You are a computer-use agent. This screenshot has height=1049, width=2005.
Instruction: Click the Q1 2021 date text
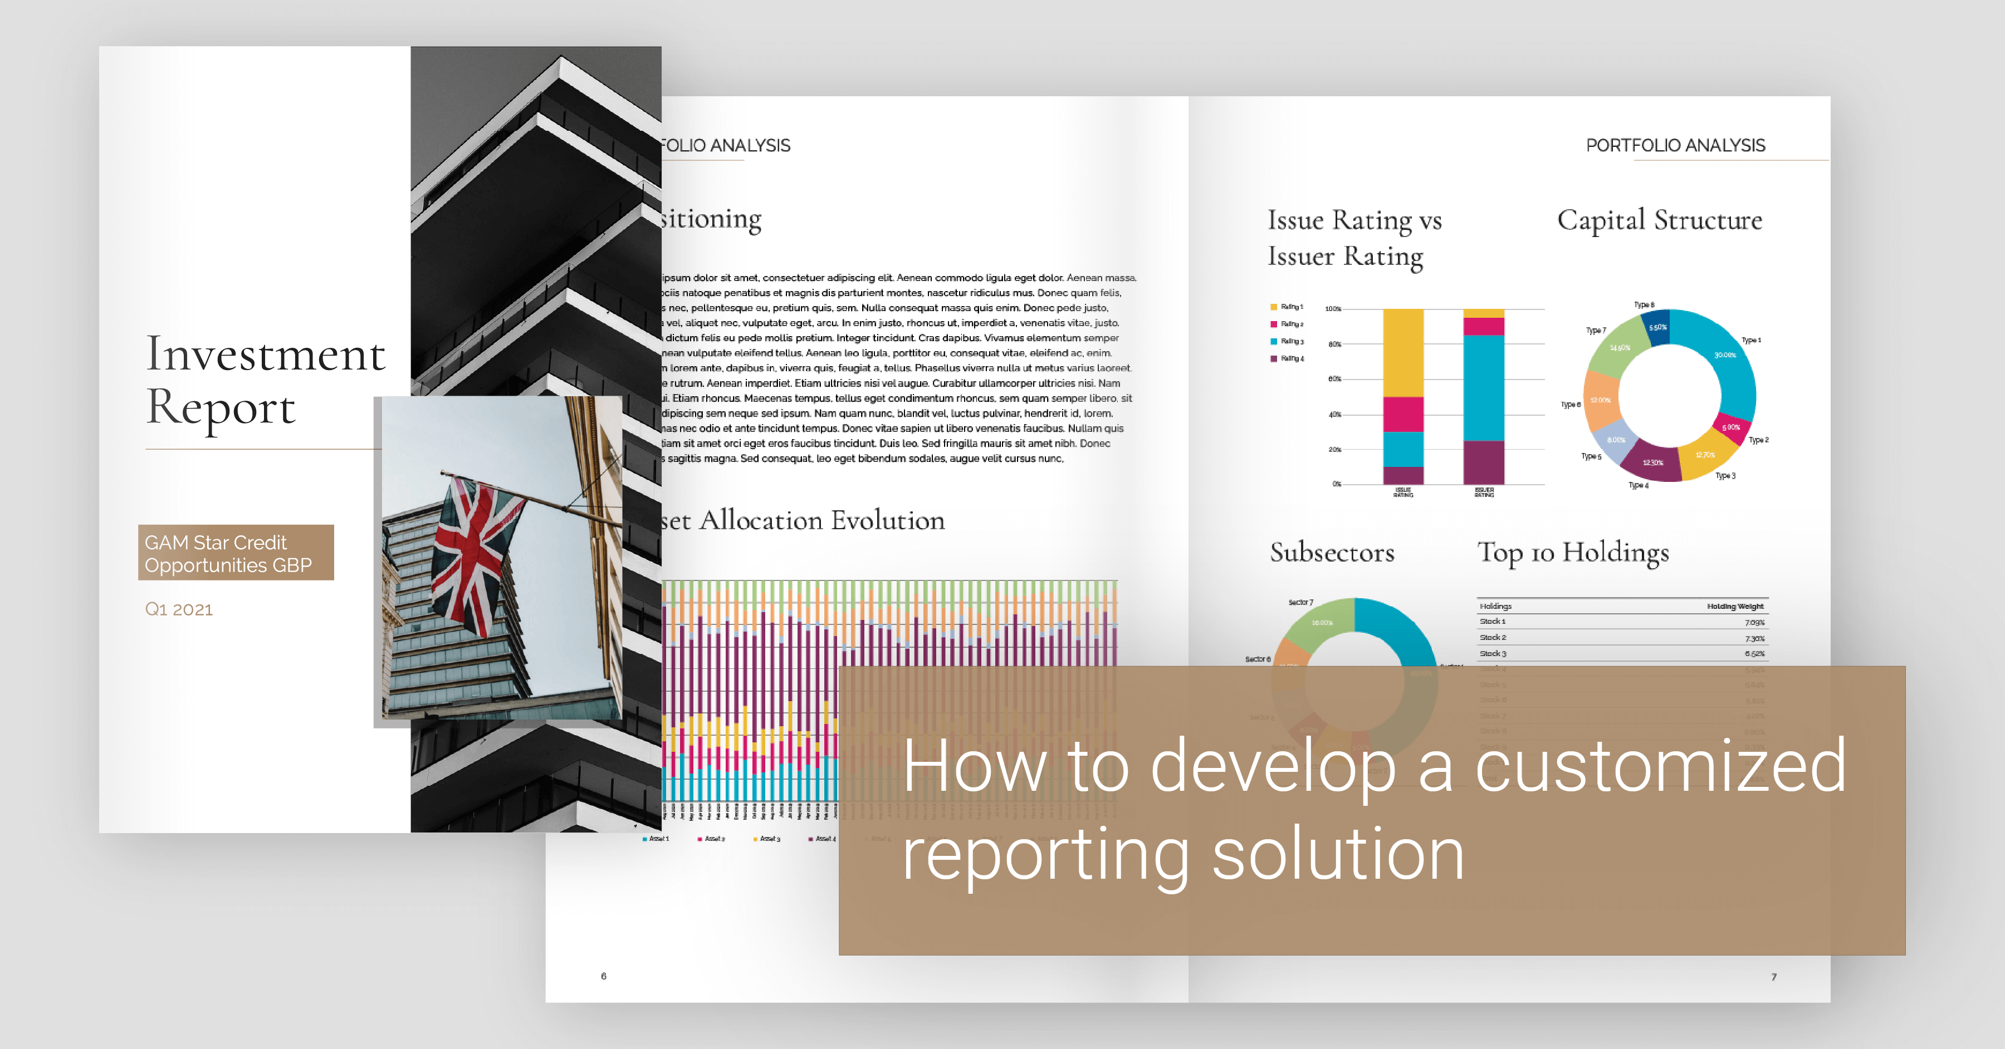(178, 610)
